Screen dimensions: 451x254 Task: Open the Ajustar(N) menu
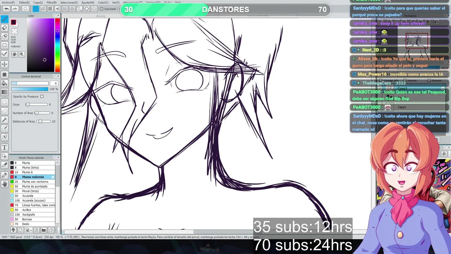[x=88, y=2]
